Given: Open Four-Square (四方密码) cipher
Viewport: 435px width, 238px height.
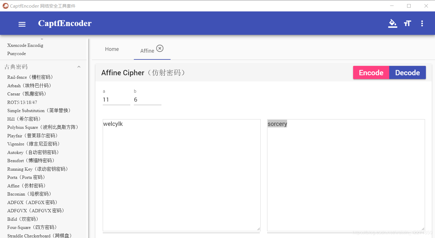Looking at the screenshot, I should click(32, 227).
